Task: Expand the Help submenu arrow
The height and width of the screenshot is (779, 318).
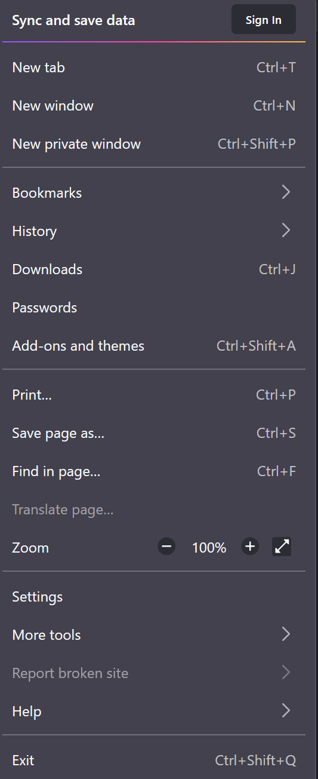Action: click(x=286, y=711)
